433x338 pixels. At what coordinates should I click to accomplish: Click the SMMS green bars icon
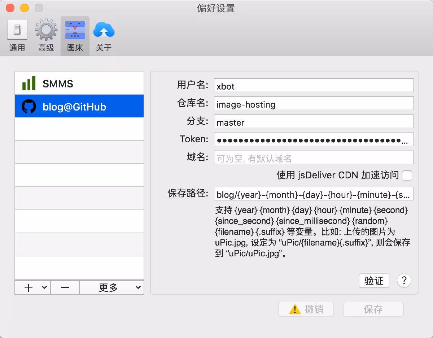tap(29, 83)
